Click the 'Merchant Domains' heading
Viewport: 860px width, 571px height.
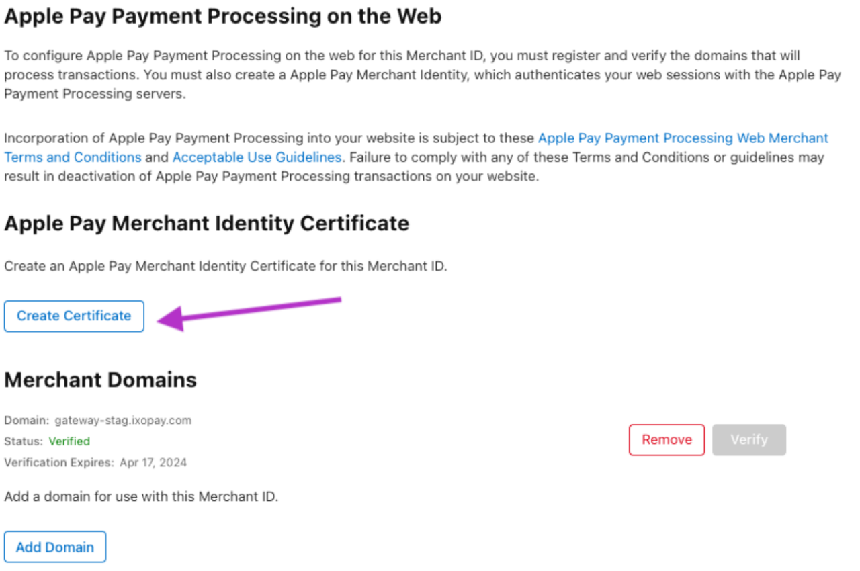pyautogui.click(x=100, y=380)
